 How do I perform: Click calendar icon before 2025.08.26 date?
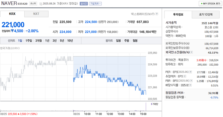click(41, 4)
